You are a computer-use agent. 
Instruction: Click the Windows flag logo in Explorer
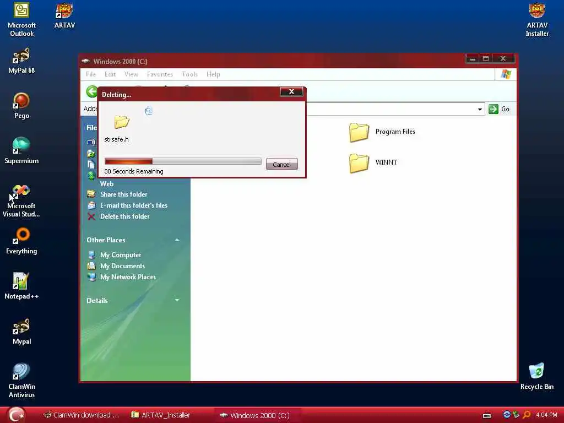pos(506,74)
